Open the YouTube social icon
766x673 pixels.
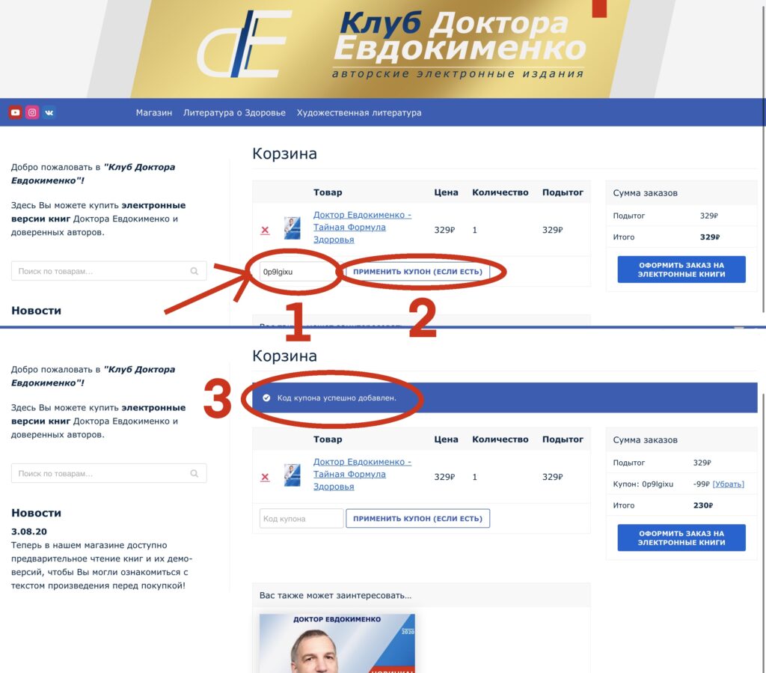pos(15,113)
